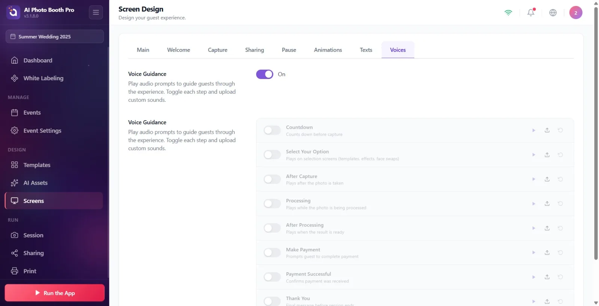This screenshot has height=306, width=599.
Task: Play the Countdown voice preview
Action: click(x=534, y=130)
